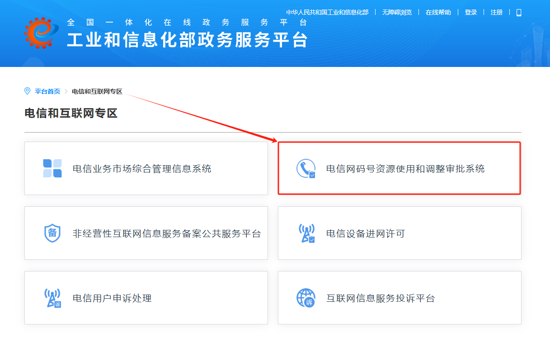Click the 工业和信息化部政务服务平台 site title
550x338 pixels.
(187, 40)
